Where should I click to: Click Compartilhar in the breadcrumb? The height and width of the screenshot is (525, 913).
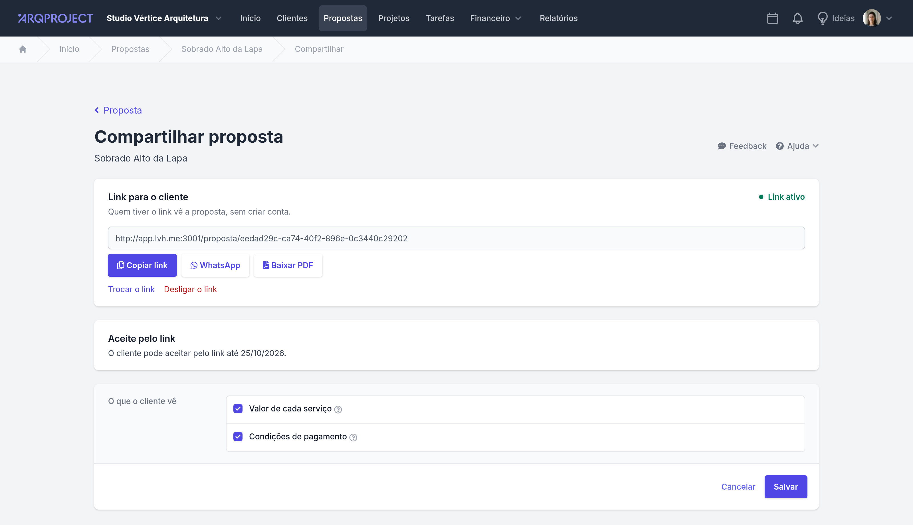pos(319,49)
